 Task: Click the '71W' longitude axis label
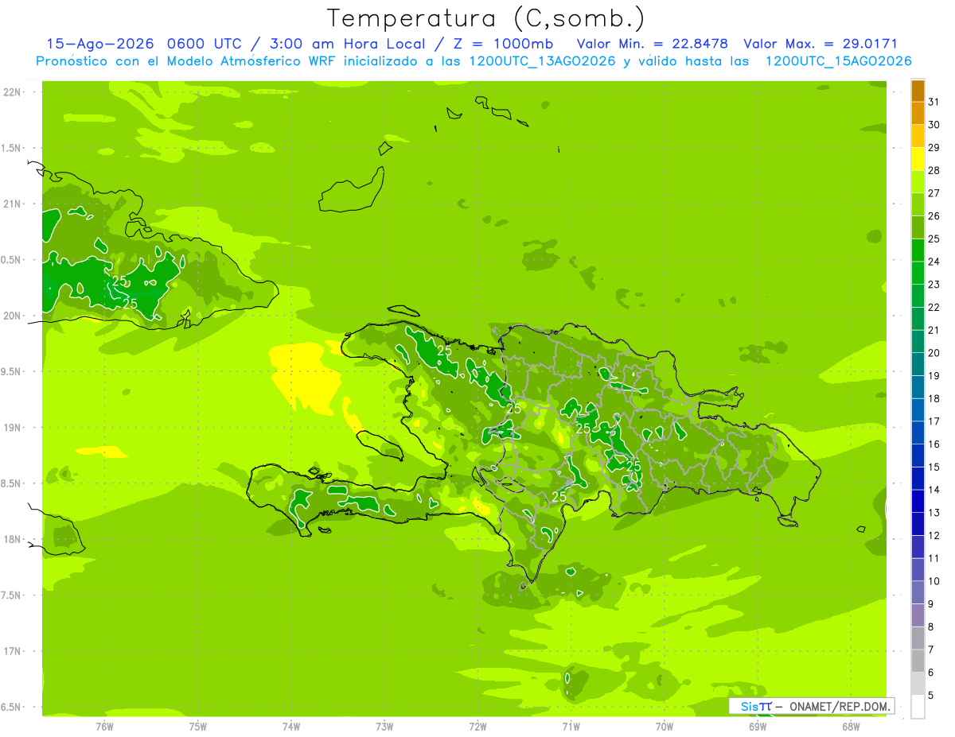(571, 726)
